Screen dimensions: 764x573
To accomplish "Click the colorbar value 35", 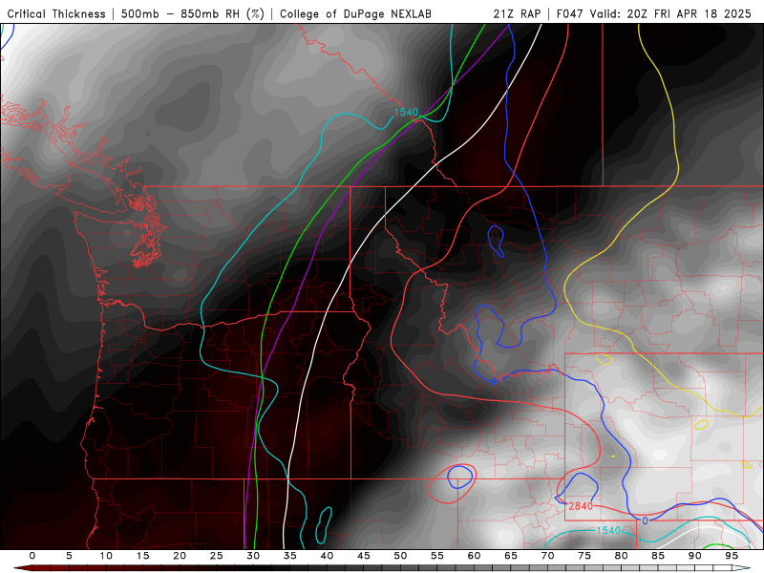I will [x=290, y=556].
